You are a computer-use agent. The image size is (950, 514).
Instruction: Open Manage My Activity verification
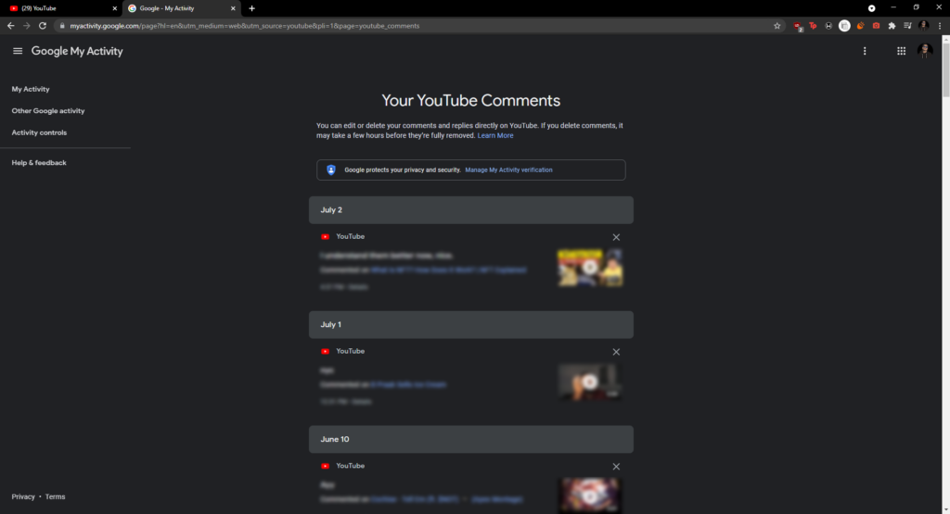pos(508,169)
